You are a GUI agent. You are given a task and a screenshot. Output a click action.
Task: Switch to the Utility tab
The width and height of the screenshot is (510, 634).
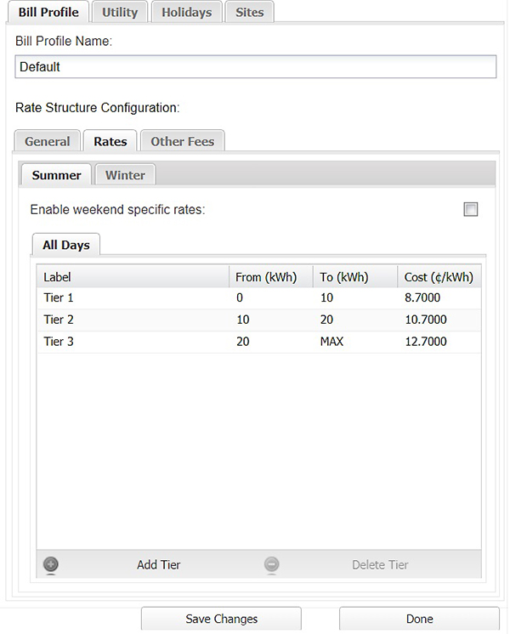120,12
